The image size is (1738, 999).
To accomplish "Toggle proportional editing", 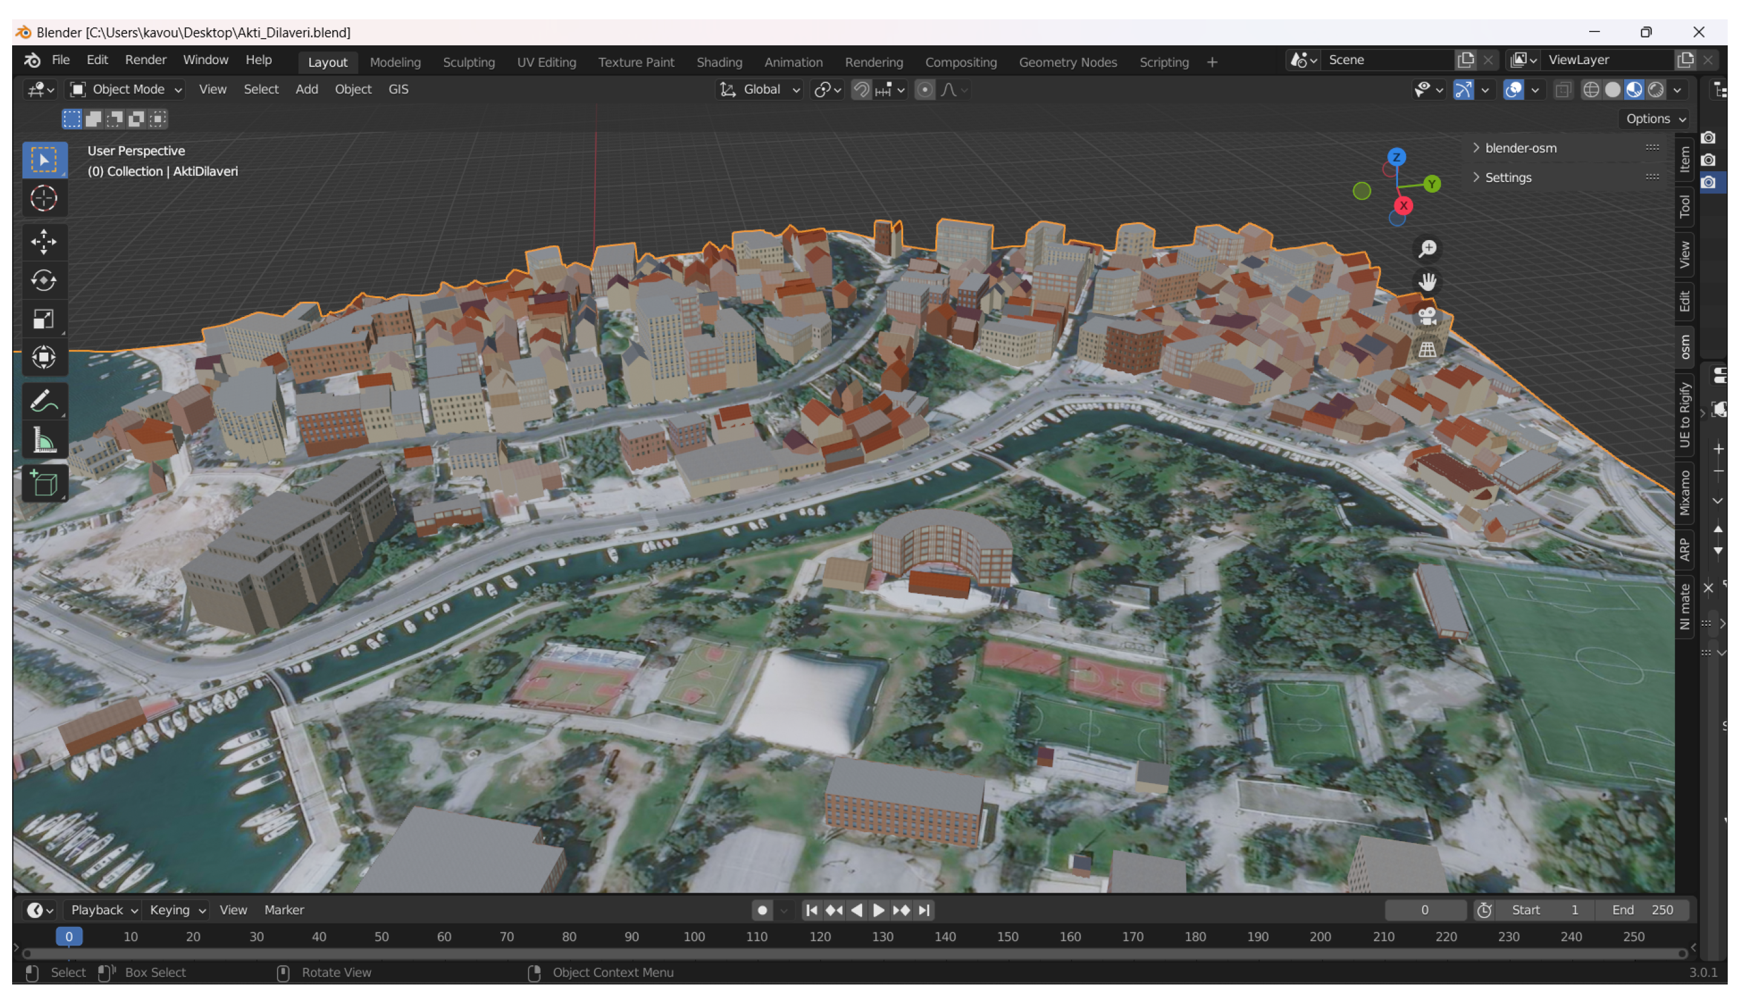I will tap(924, 90).
